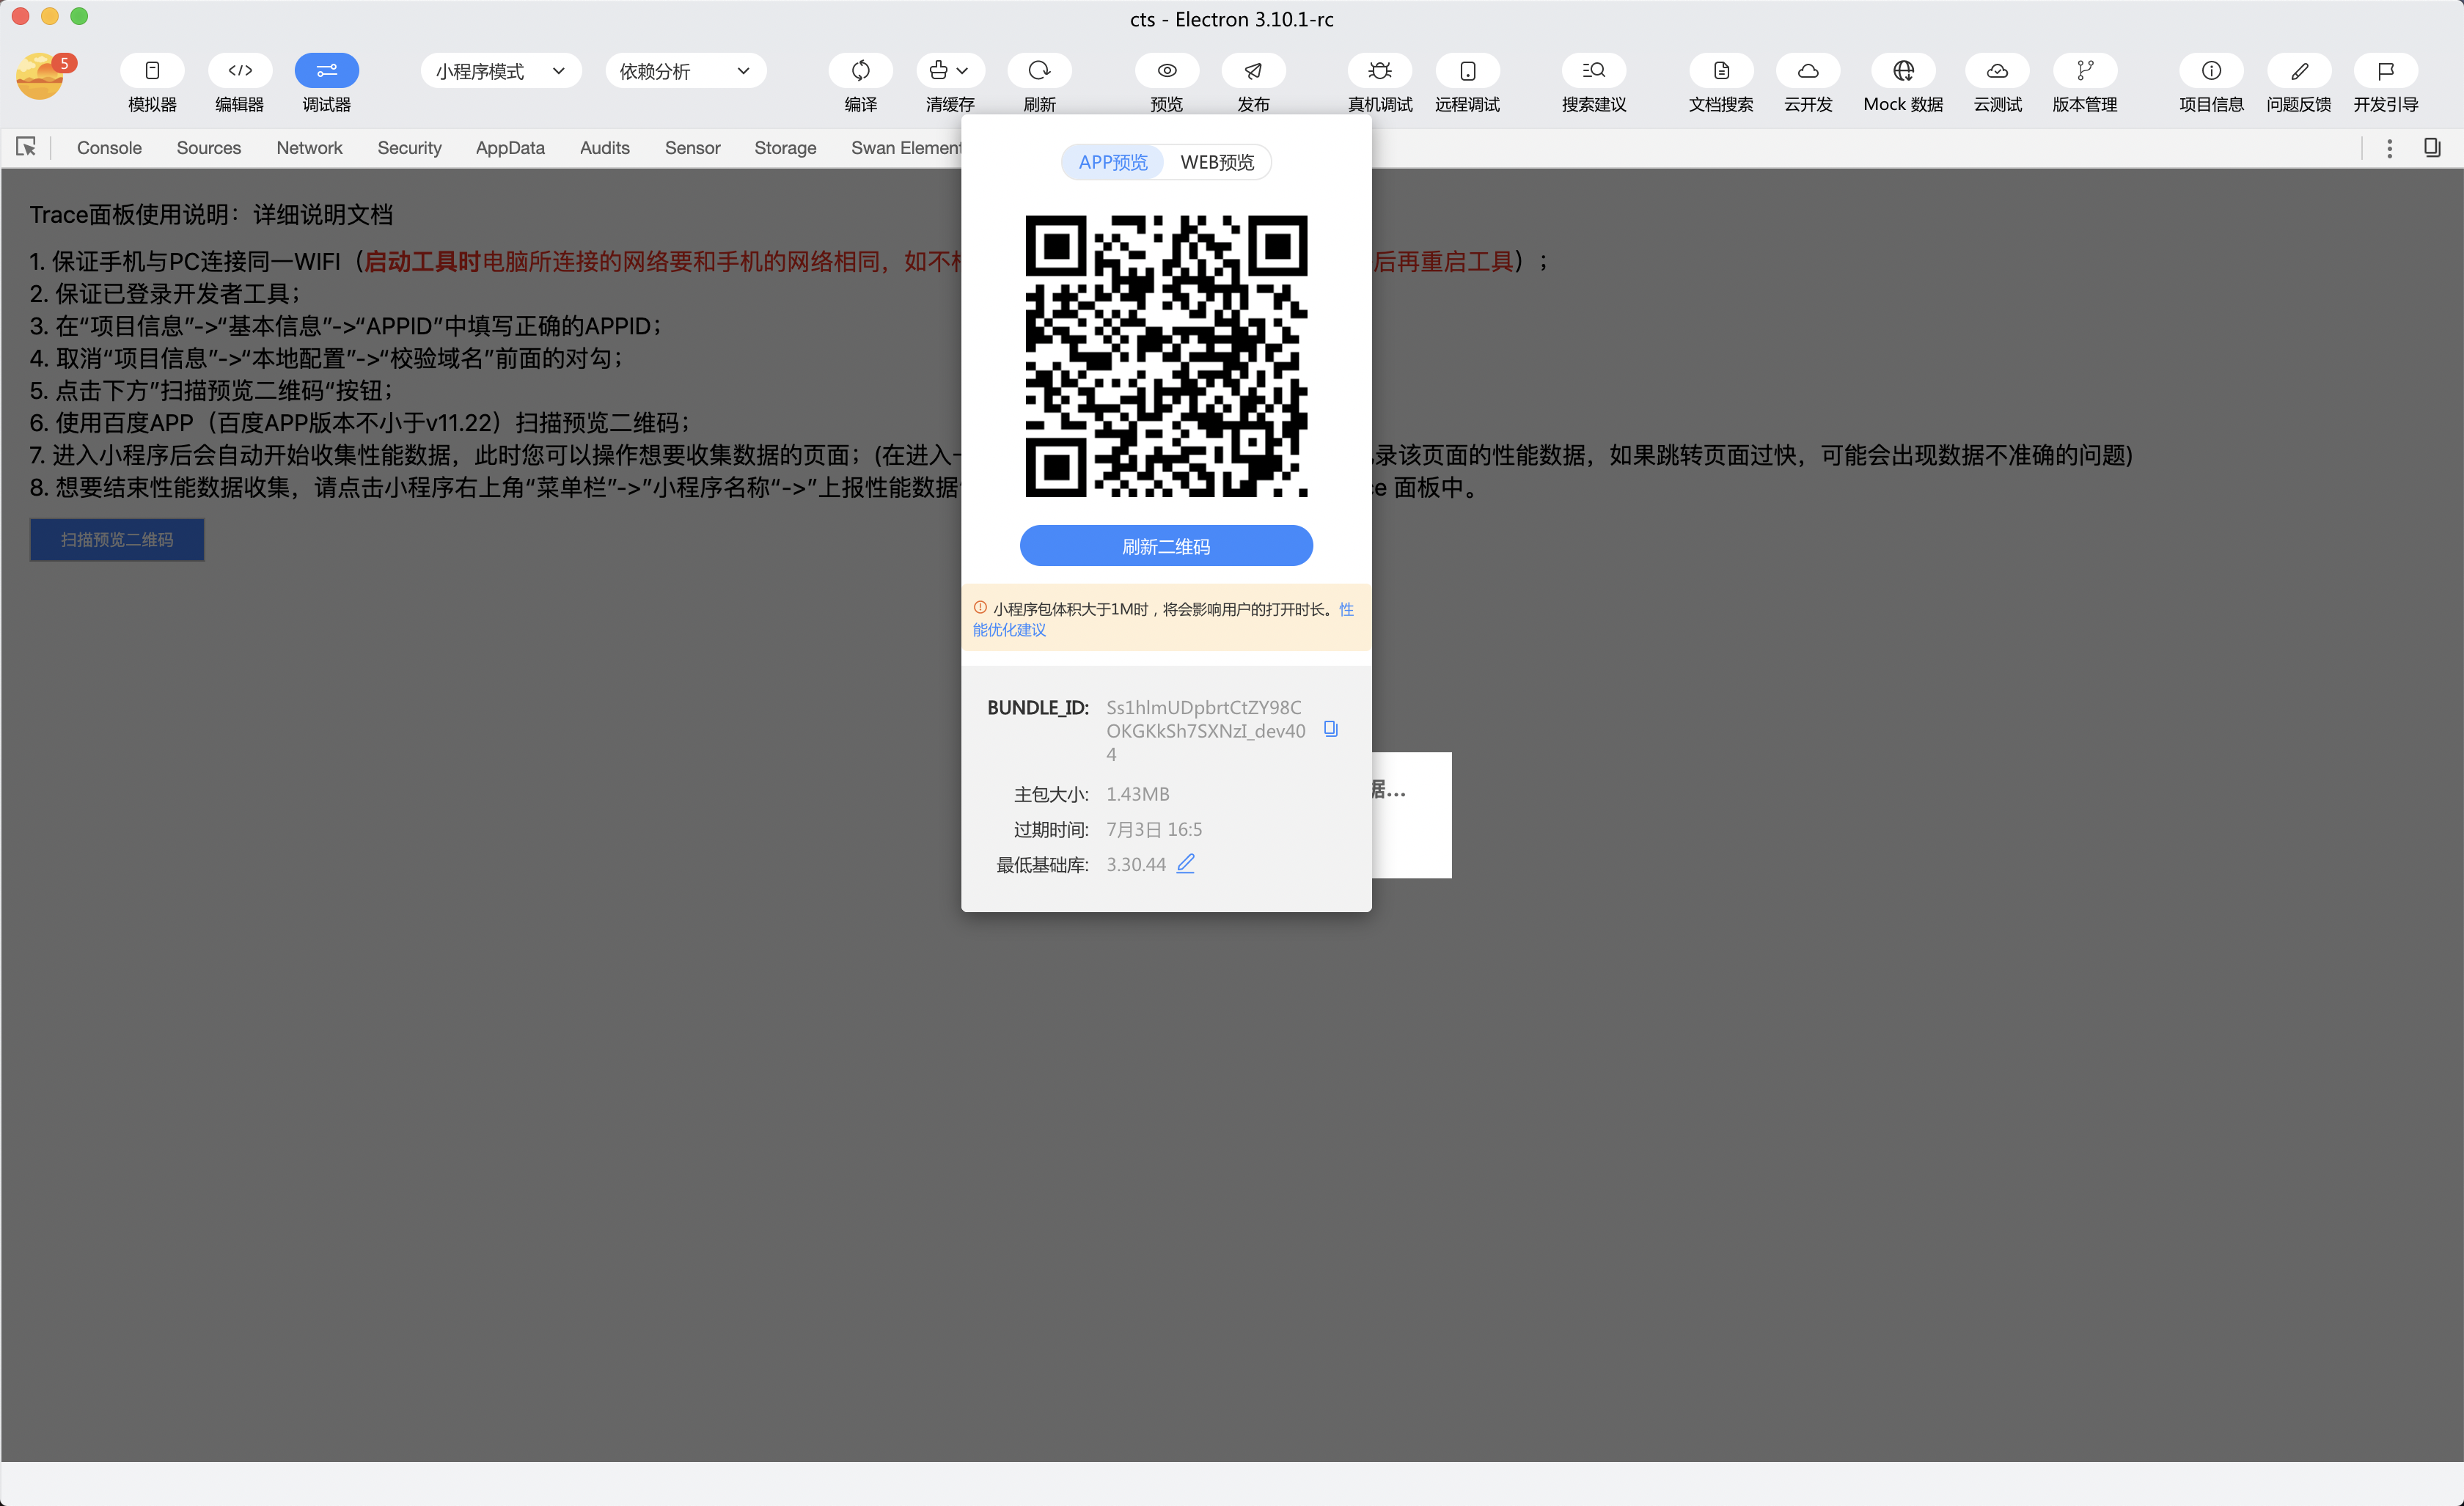Expand the 清缓存 dropdown arrow
Viewport: 2464px width, 1506px height.
click(962, 71)
